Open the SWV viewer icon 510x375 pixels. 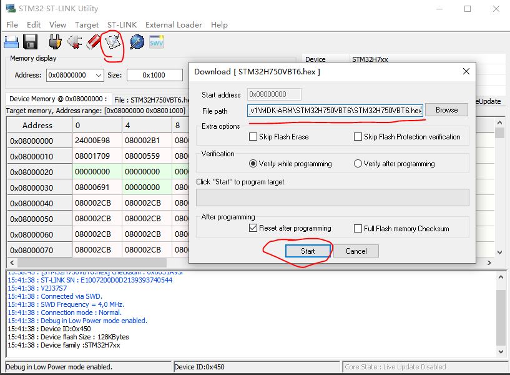(157, 42)
